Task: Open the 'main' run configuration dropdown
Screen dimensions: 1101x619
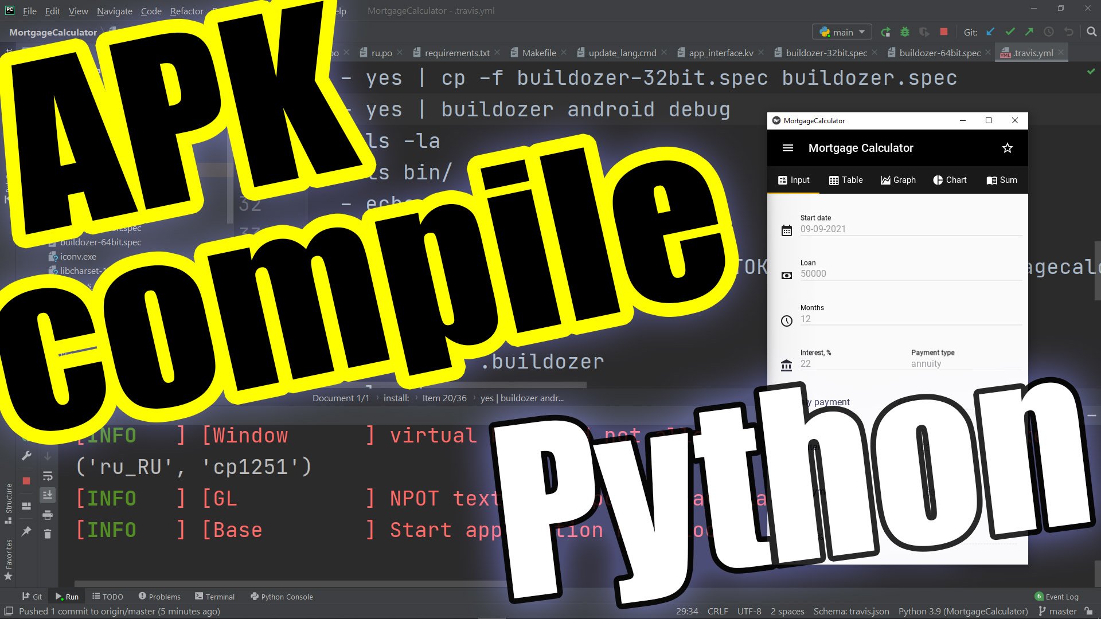Action: tap(841, 32)
